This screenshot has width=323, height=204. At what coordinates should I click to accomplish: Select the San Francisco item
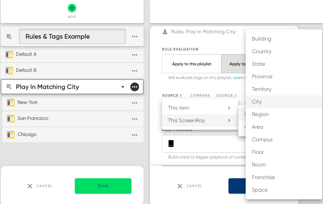[x=73, y=119]
